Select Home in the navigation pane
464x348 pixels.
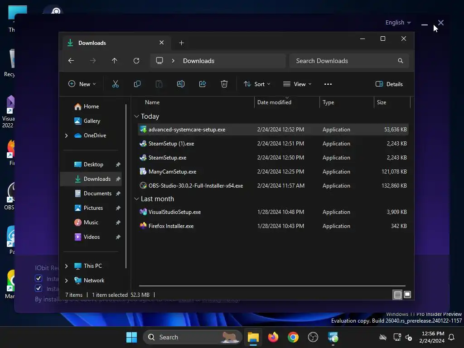[91, 106]
